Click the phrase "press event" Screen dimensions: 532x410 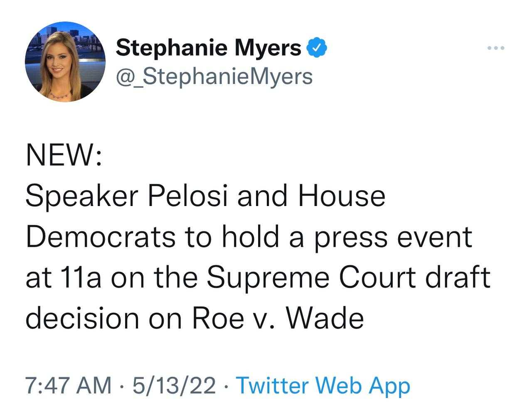tap(393, 237)
